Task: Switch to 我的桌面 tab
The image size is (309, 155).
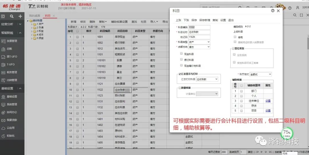Action: click(x=35, y=15)
